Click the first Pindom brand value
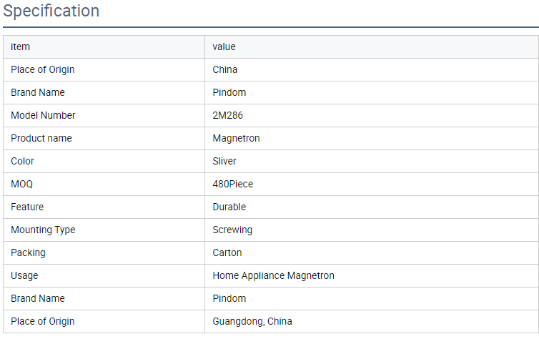 pyautogui.click(x=229, y=92)
